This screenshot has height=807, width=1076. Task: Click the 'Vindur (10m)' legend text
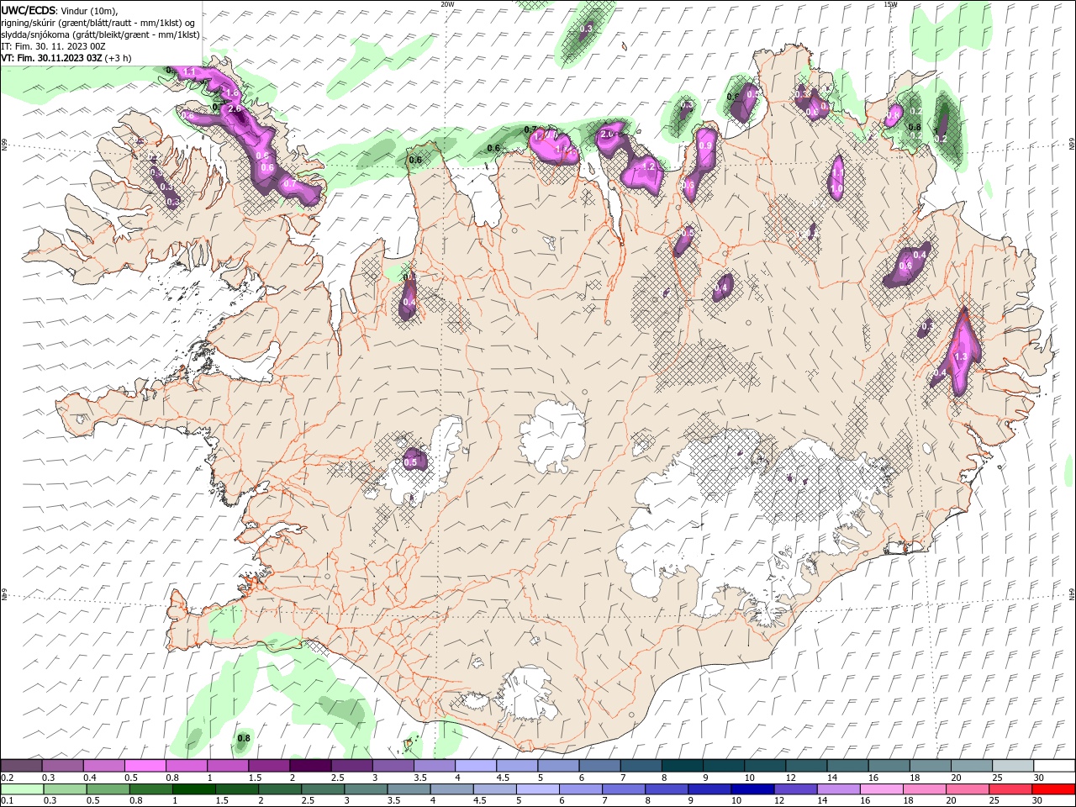click(90, 11)
